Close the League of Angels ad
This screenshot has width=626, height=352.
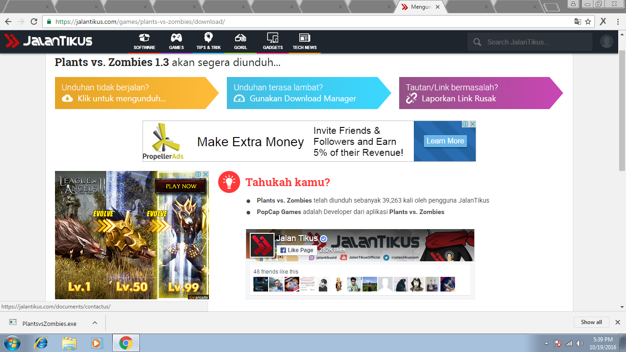point(206,175)
